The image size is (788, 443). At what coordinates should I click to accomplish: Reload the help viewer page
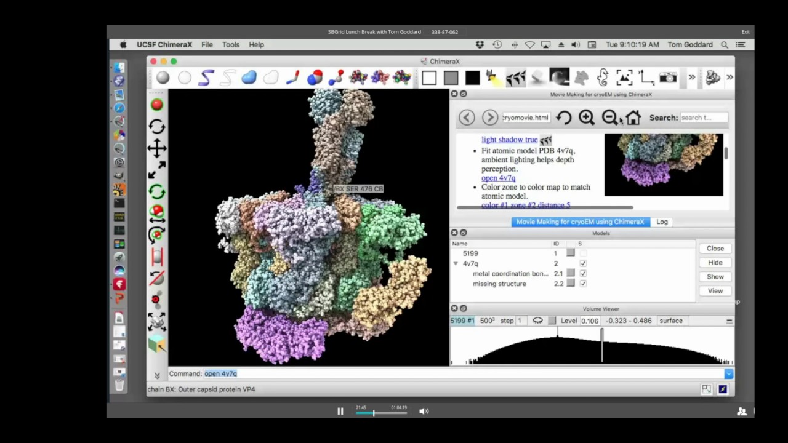click(563, 118)
